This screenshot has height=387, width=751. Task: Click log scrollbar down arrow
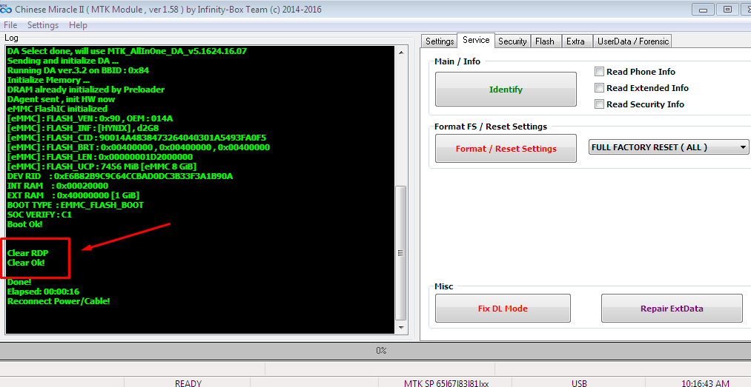tap(401, 328)
